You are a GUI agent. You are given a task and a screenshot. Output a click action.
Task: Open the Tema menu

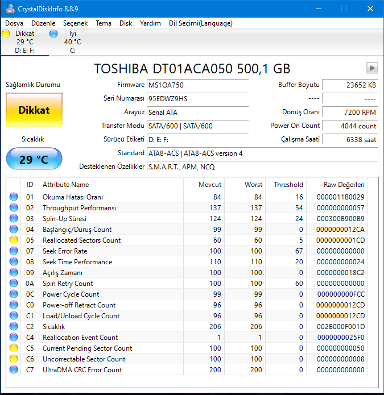[x=104, y=23]
